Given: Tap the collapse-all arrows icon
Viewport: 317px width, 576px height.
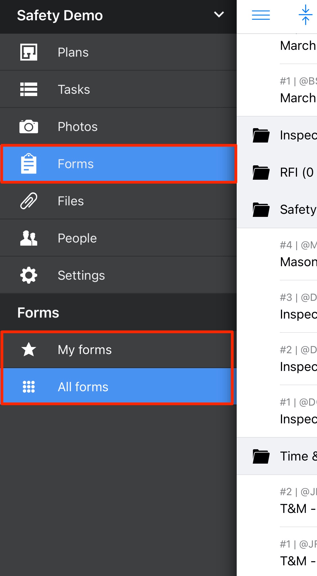Looking at the screenshot, I should [305, 15].
